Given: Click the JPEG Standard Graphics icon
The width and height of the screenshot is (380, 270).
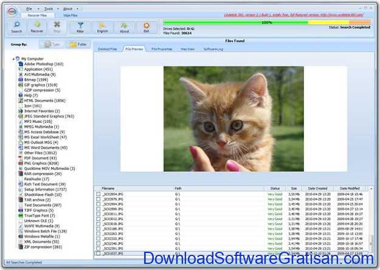Looking at the screenshot, I should coord(21,116).
